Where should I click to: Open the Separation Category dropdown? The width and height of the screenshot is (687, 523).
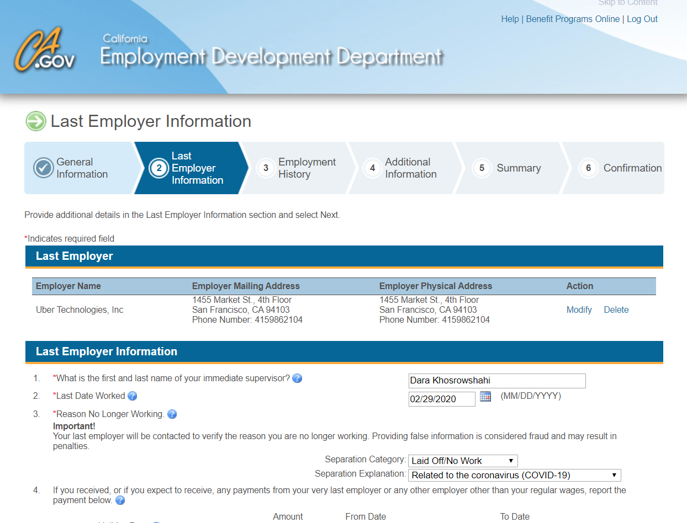tap(463, 461)
